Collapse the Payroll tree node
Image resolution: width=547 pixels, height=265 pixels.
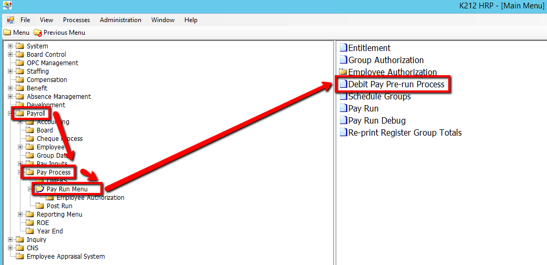point(10,114)
